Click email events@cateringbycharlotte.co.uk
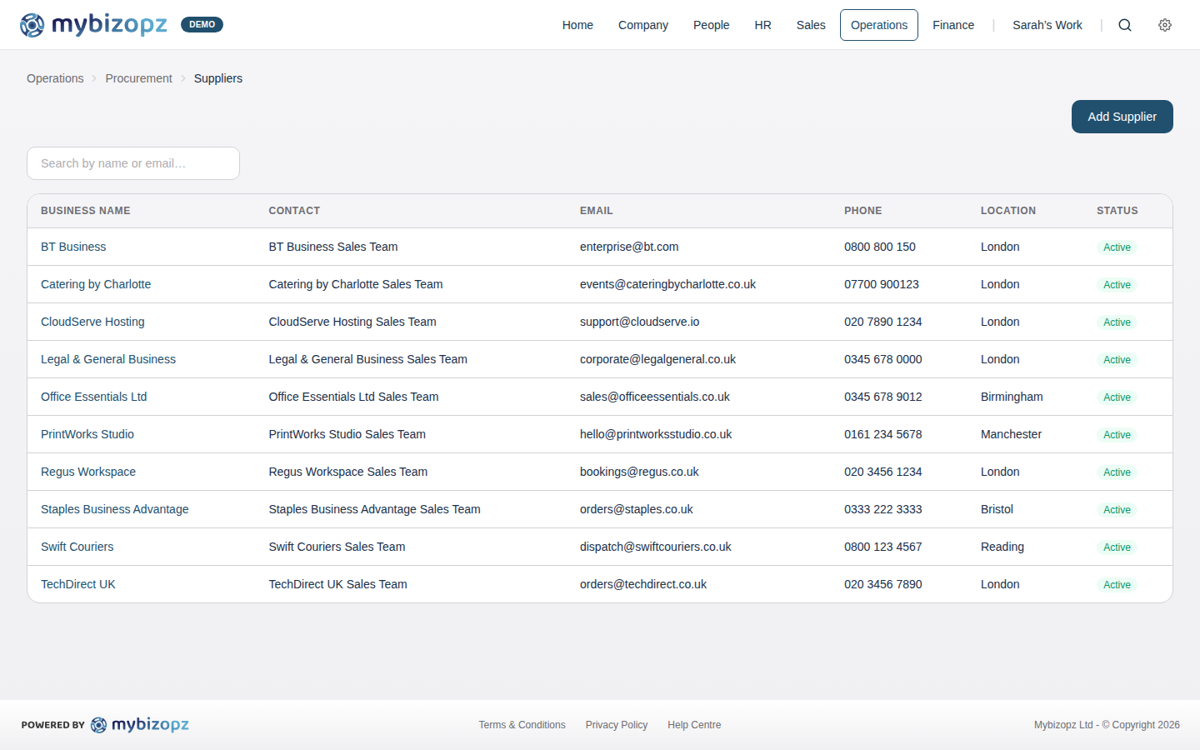Screen dimensions: 1200x750 coord(668,284)
